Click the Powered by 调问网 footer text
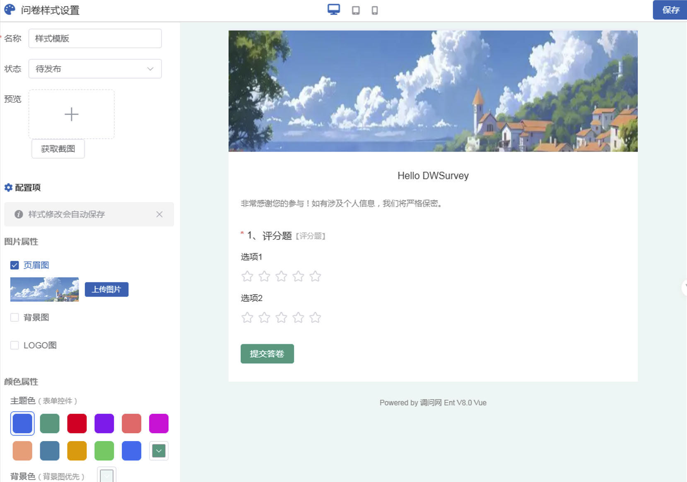 pyautogui.click(x=433, y=402)
